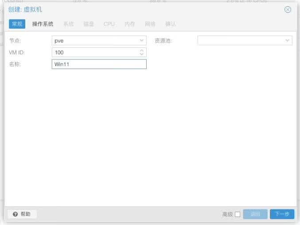Select the 常规 general tab
The width and height of the screenshot is (300, 225).
[x=17, y=24]
